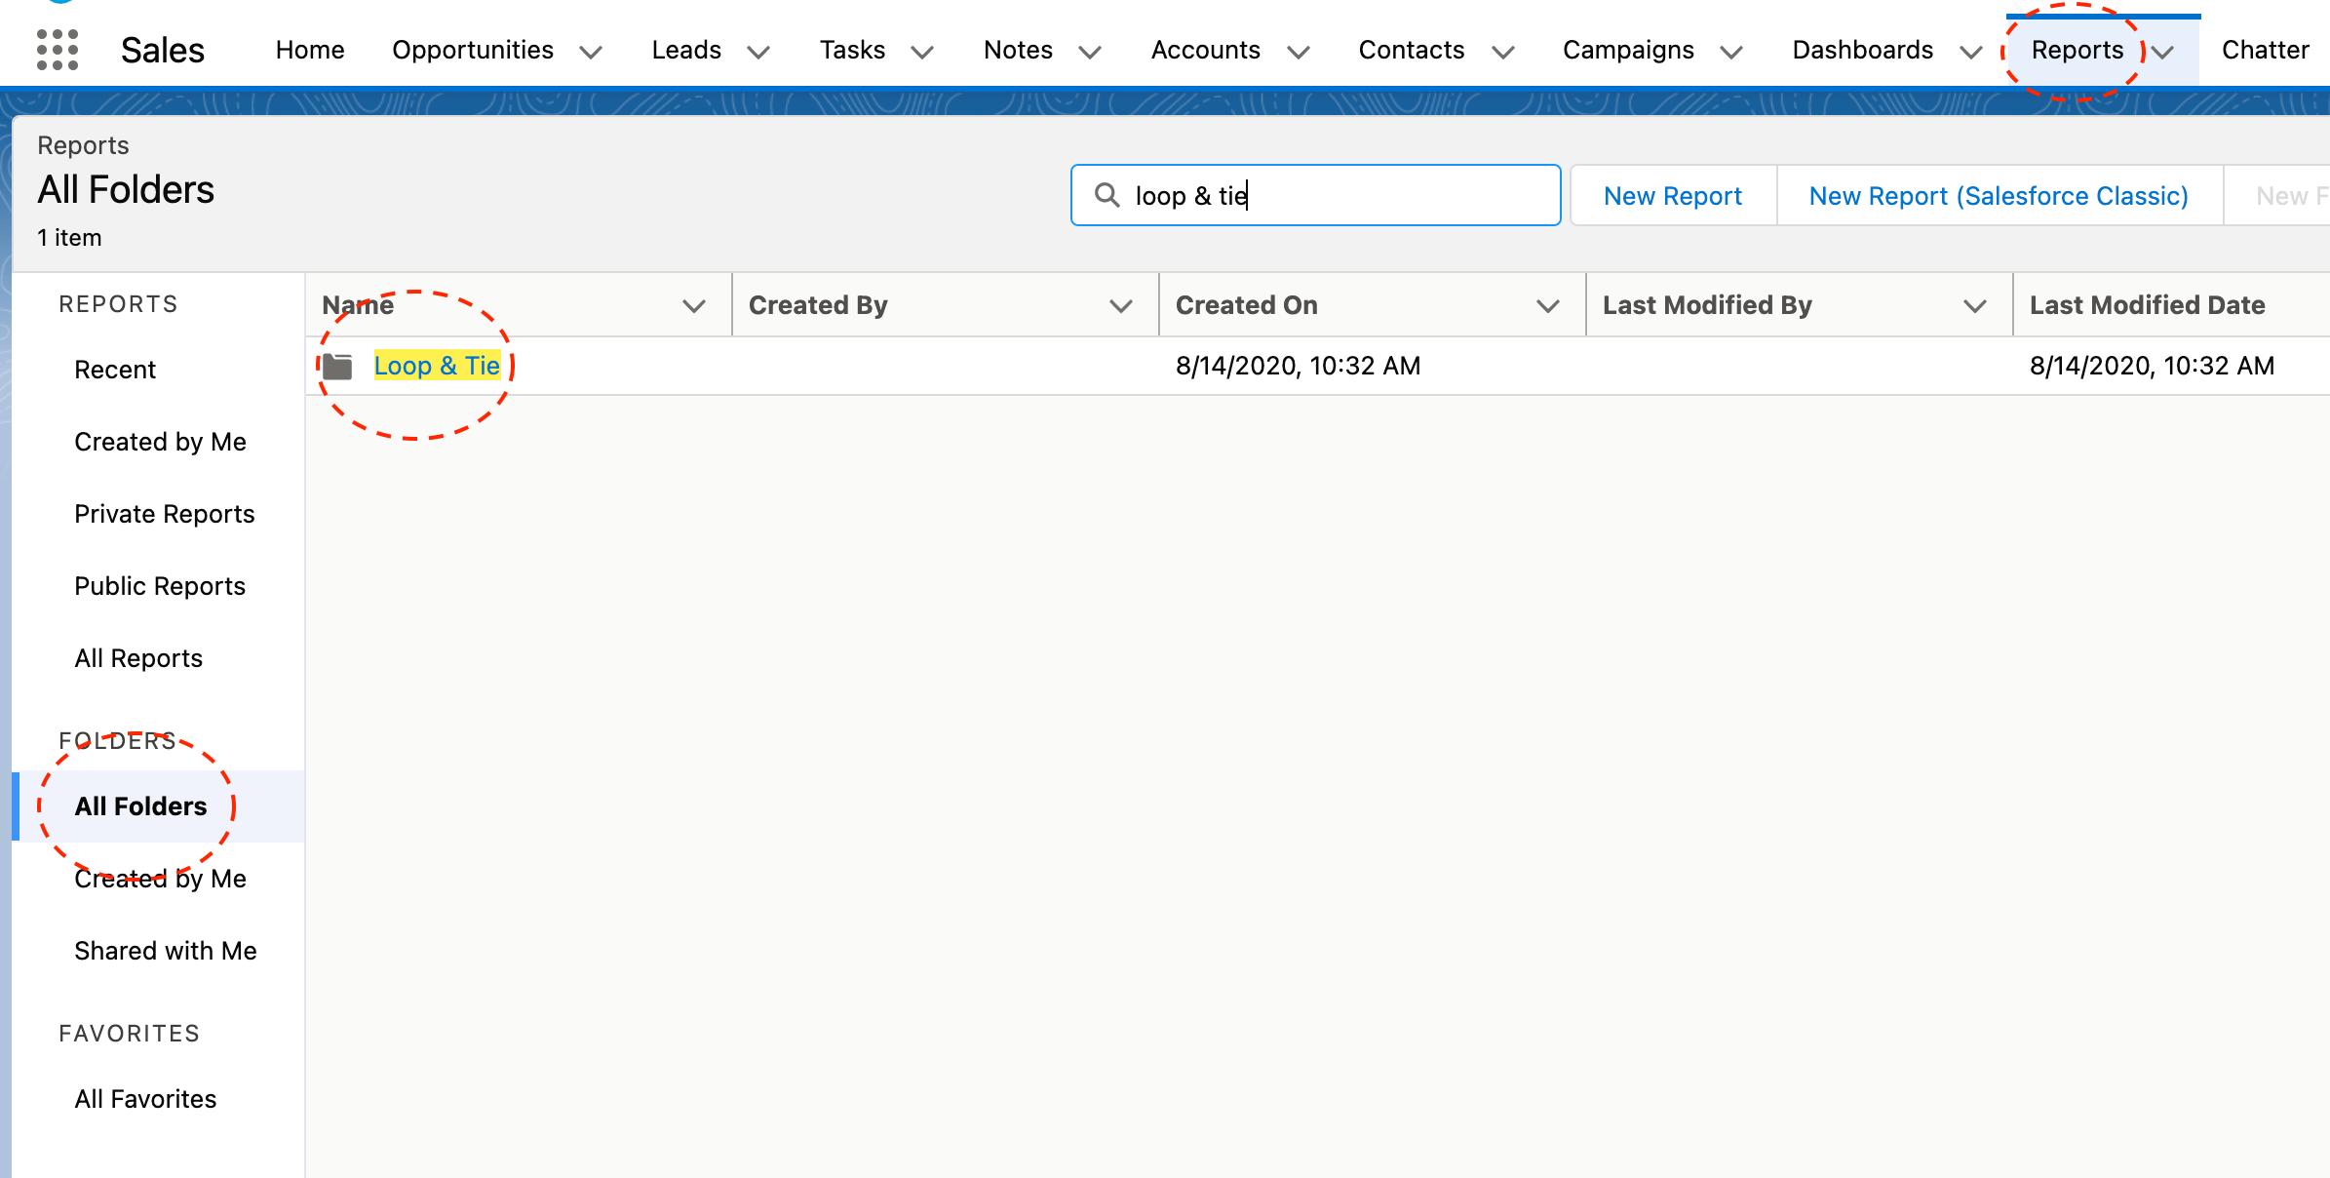Image resolution: width=2330 pixels, height=1178 pixels.
Task: Click the Loop & Tie folder icon
Action: [x=337, y=367]
